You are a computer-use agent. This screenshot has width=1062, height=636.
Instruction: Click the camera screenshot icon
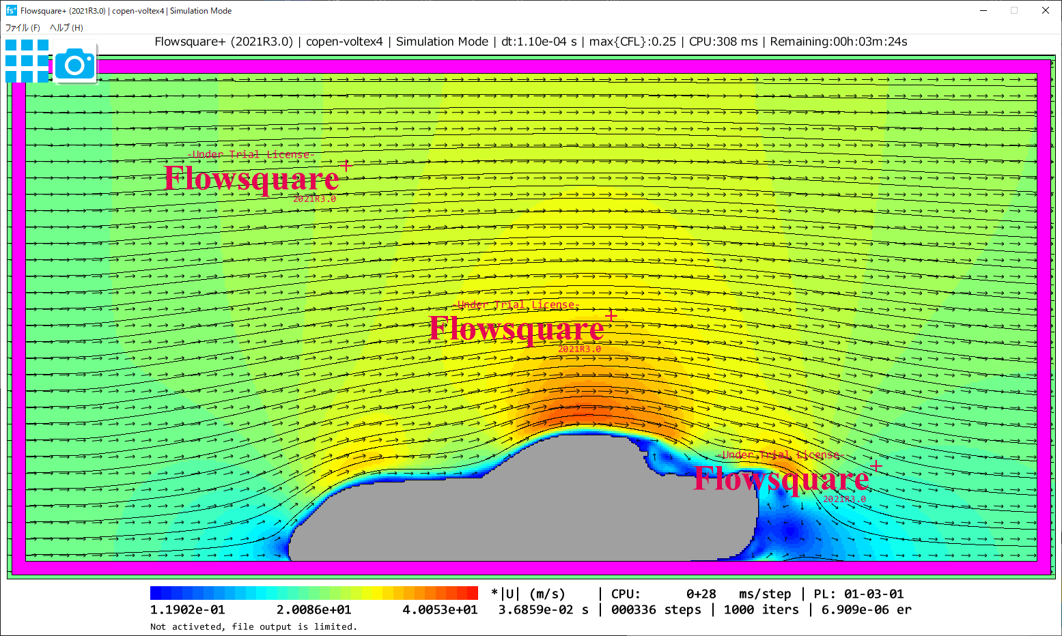tap(75, 65)
